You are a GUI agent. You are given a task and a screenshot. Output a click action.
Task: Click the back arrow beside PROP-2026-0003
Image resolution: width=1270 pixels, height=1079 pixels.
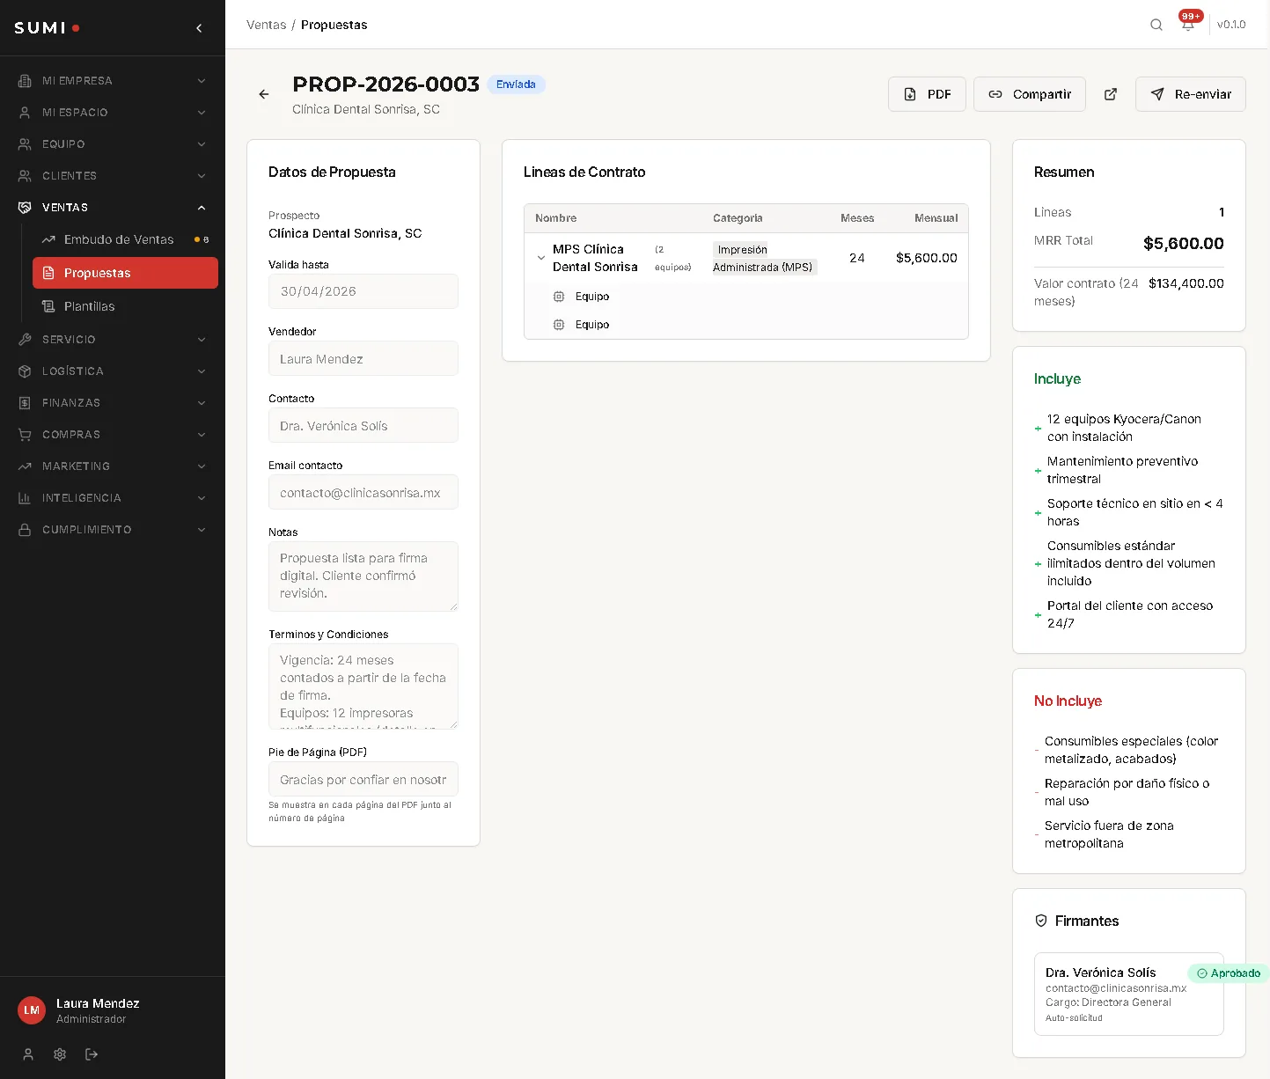click(264, 94)
